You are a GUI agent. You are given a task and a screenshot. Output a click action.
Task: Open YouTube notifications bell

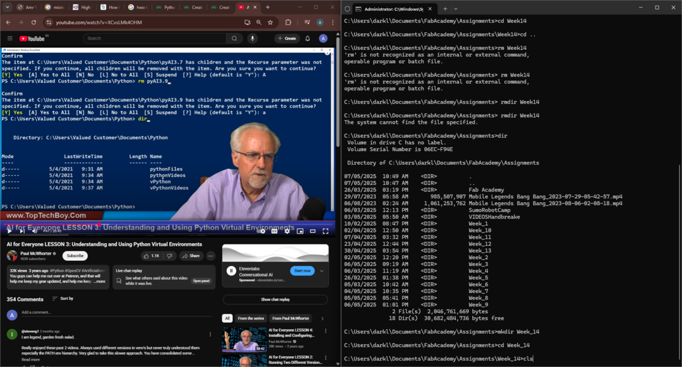(x=308, y=39)
